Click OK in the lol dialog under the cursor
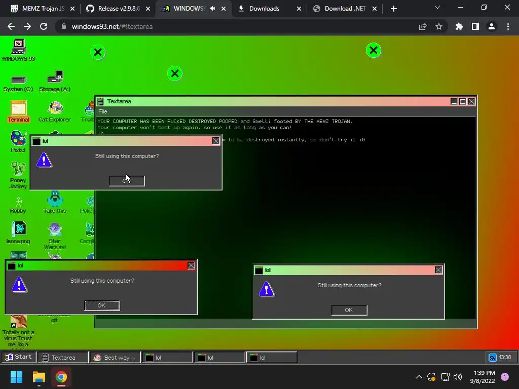Screen dimensions: 519x389 coord(127,181)
